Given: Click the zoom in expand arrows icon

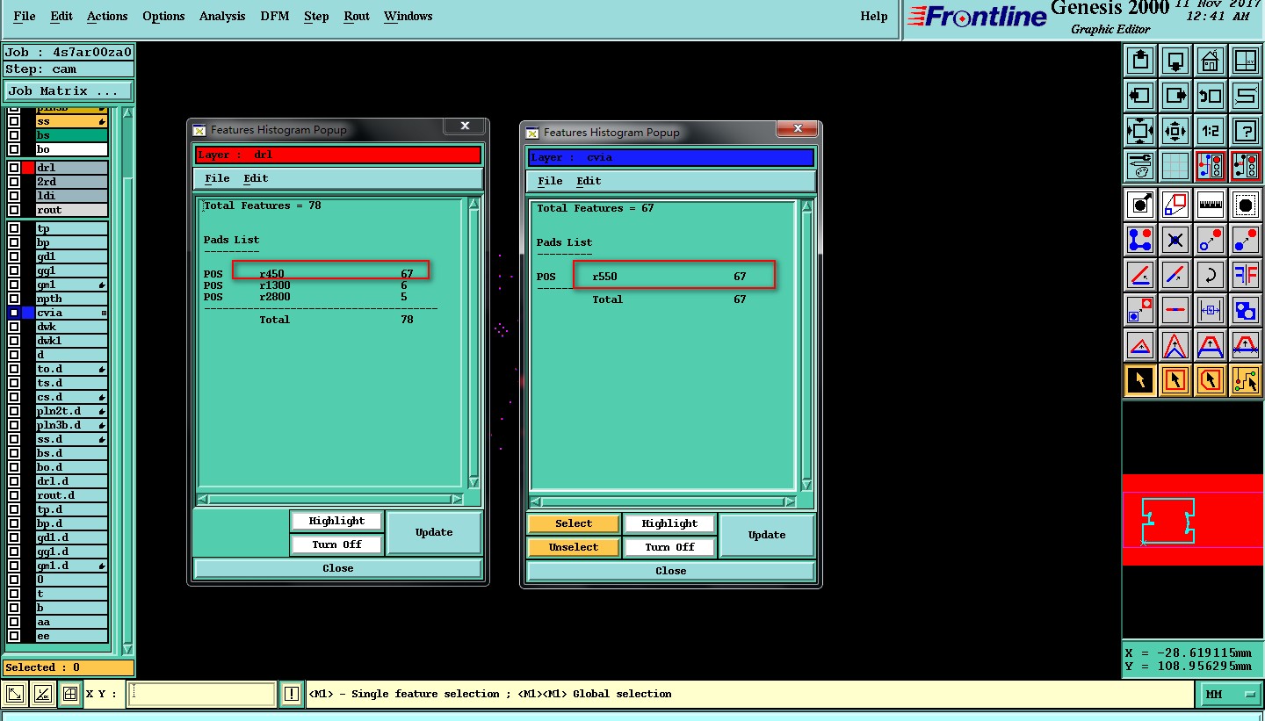Looking at the screenshot, I should (1140, 131).
